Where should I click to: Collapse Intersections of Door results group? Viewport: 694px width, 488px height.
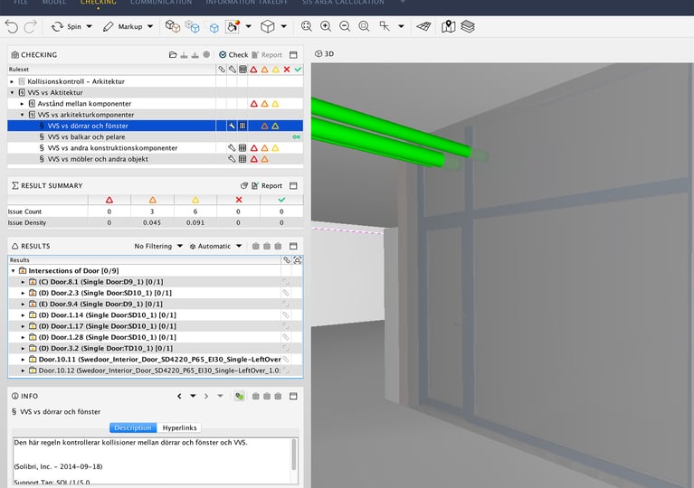pyautogui.click(x=13, y=271)
